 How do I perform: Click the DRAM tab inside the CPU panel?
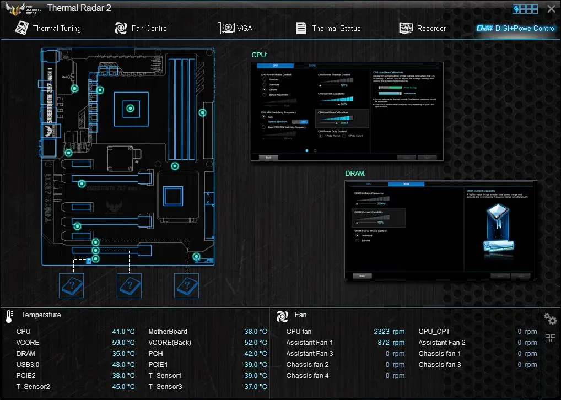click(312, 66)
